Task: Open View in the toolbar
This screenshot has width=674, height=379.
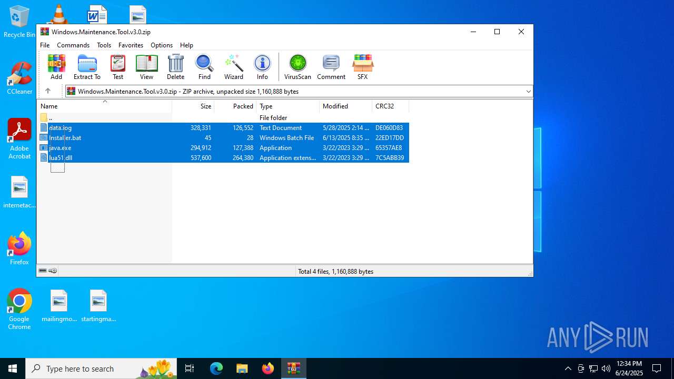Action: [x=146, y=67]
